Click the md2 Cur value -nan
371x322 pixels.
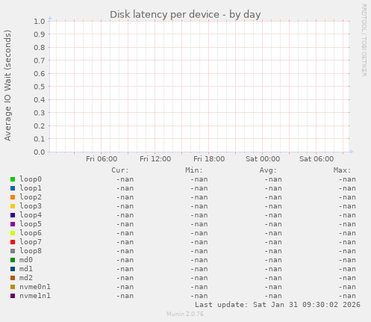point(125,278)
